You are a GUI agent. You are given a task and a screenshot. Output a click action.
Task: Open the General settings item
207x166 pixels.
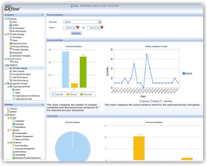tap(13, 112)
